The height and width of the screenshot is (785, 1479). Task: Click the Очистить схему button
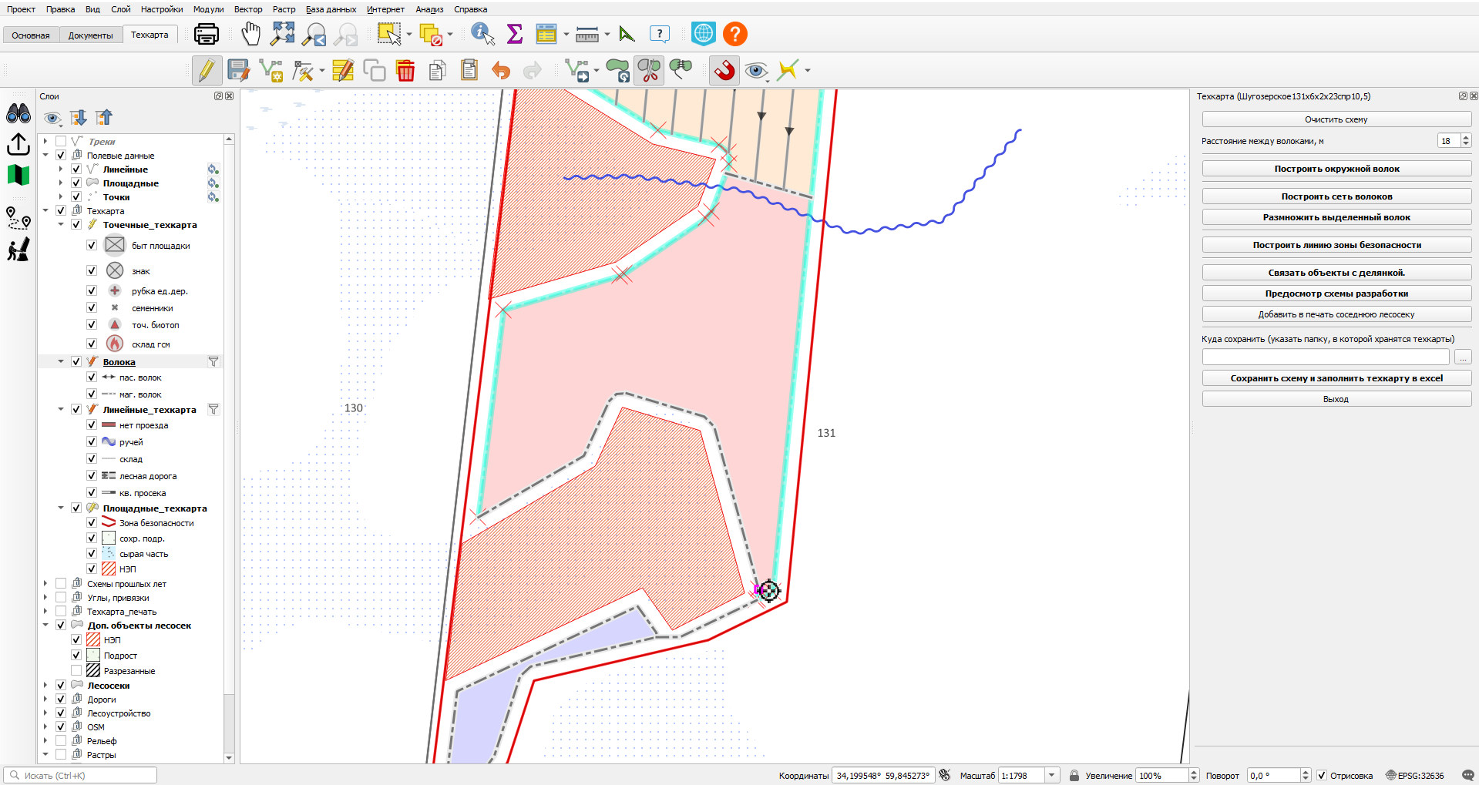click(1336, 119)
